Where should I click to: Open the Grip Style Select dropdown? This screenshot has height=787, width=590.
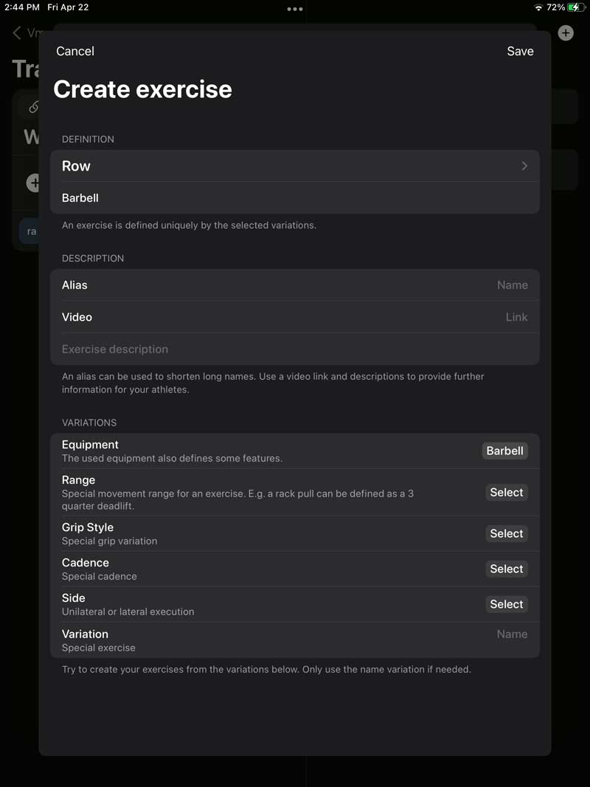click(x=506, y=533)
